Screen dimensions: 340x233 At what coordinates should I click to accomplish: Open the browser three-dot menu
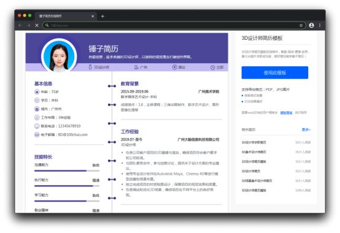[320, 25]
